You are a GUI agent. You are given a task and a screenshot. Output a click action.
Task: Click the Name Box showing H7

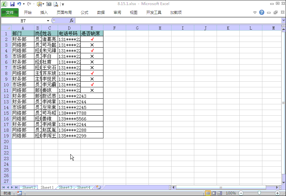point(23,21)
